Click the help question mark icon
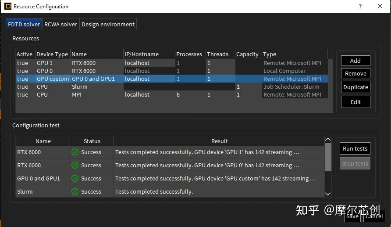This screenshot has height=227, width=391. 360,7
